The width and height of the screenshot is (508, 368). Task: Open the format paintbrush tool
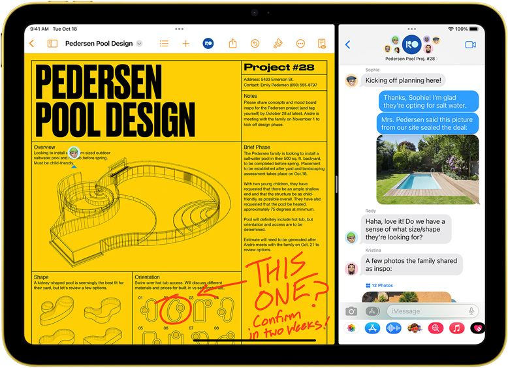tap(278, 43)
